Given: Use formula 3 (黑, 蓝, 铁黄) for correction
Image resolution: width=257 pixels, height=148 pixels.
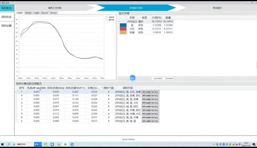Looking at the screenshot, I should [x=150, y=99].
